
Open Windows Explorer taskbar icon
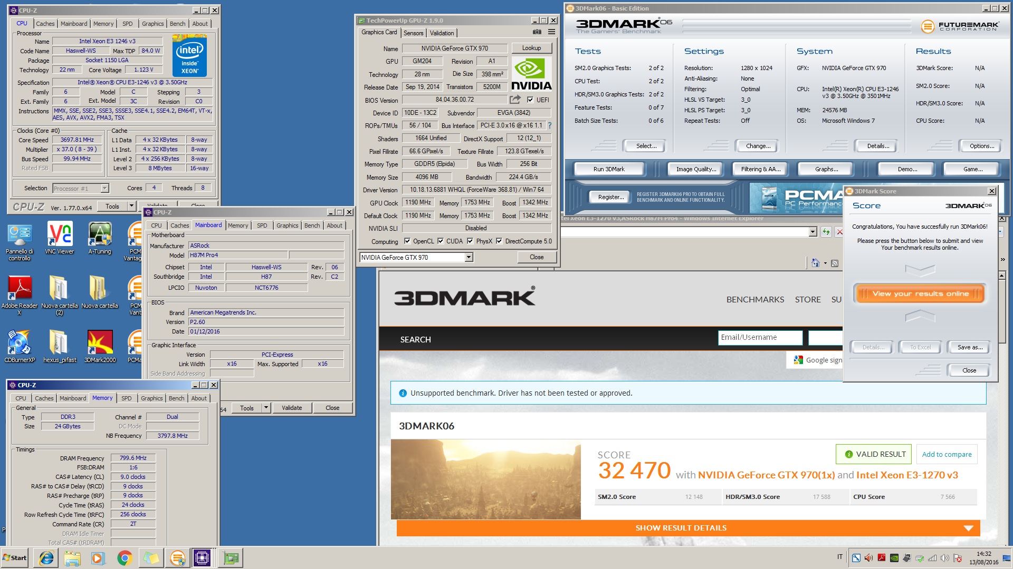coord(72,557)
